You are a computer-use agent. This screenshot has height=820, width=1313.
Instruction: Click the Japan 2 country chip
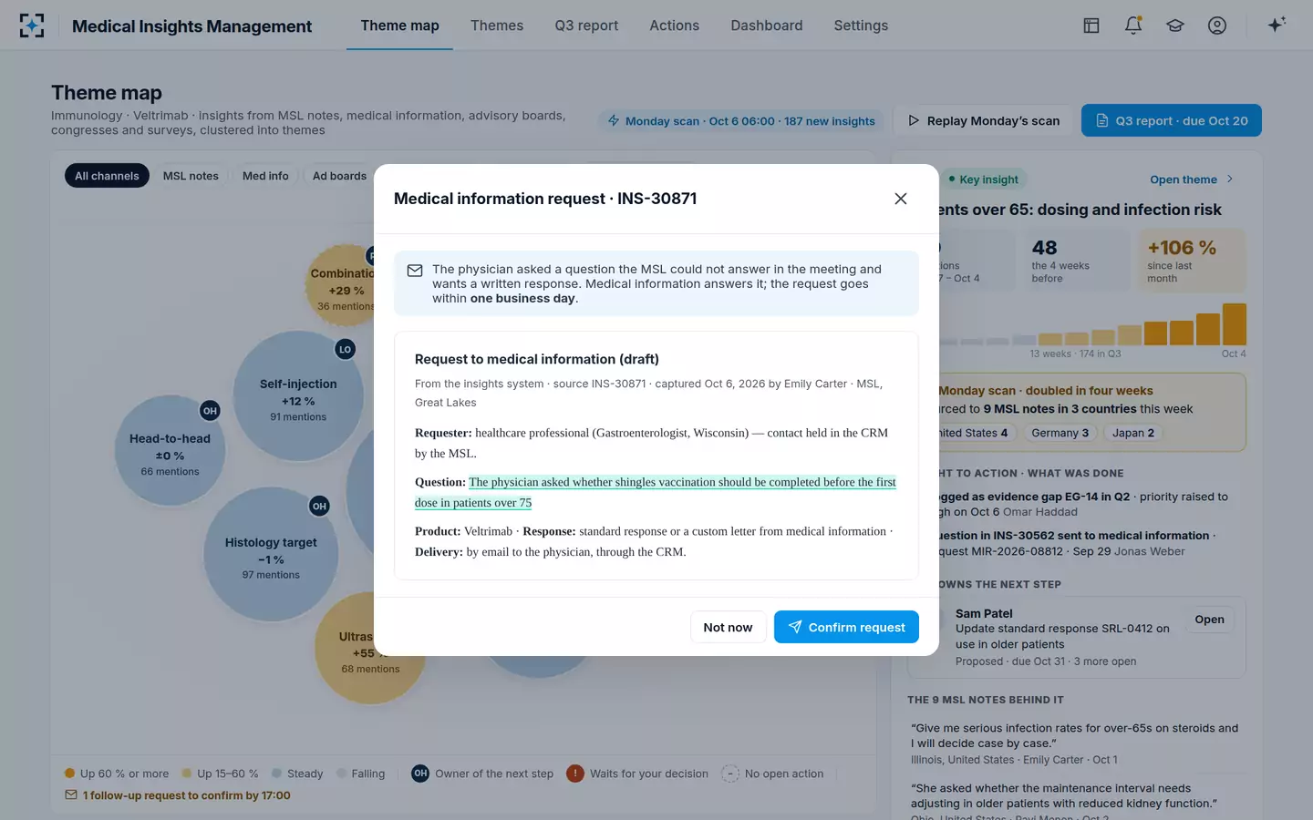1133,433
